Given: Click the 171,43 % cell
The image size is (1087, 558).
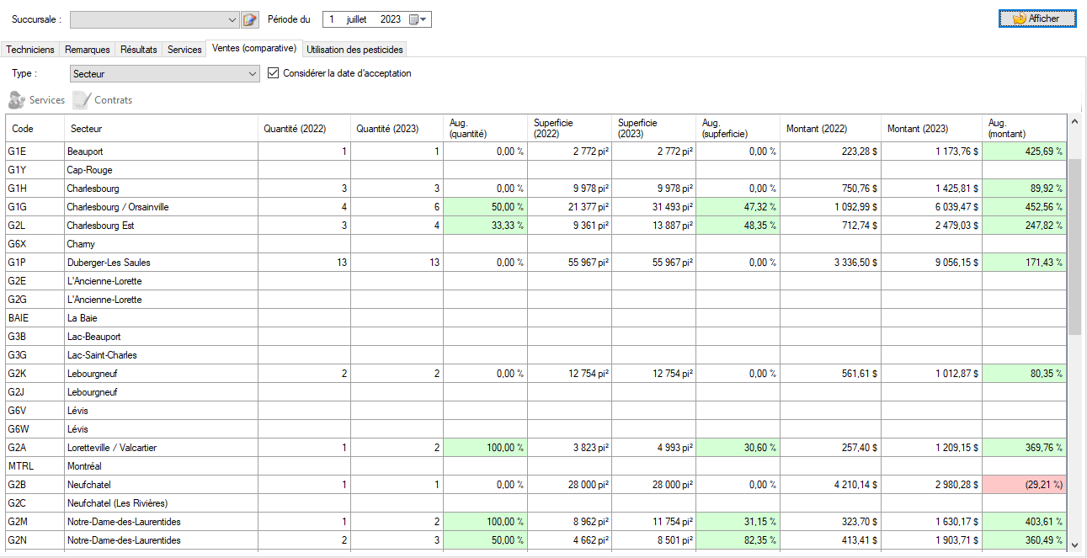Looking at the screenshot, I should (x=1024, y=263).
